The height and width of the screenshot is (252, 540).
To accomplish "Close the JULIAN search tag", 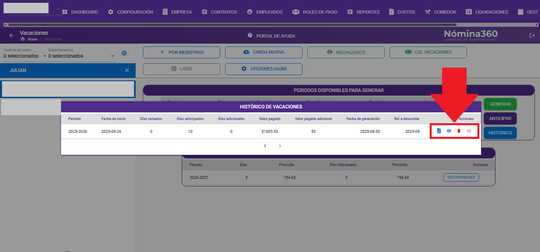I will point(127,70).
